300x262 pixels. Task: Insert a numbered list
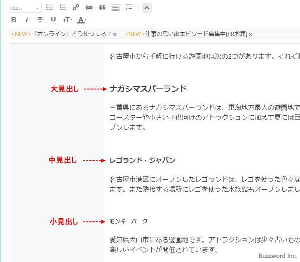tap(63, 8)
